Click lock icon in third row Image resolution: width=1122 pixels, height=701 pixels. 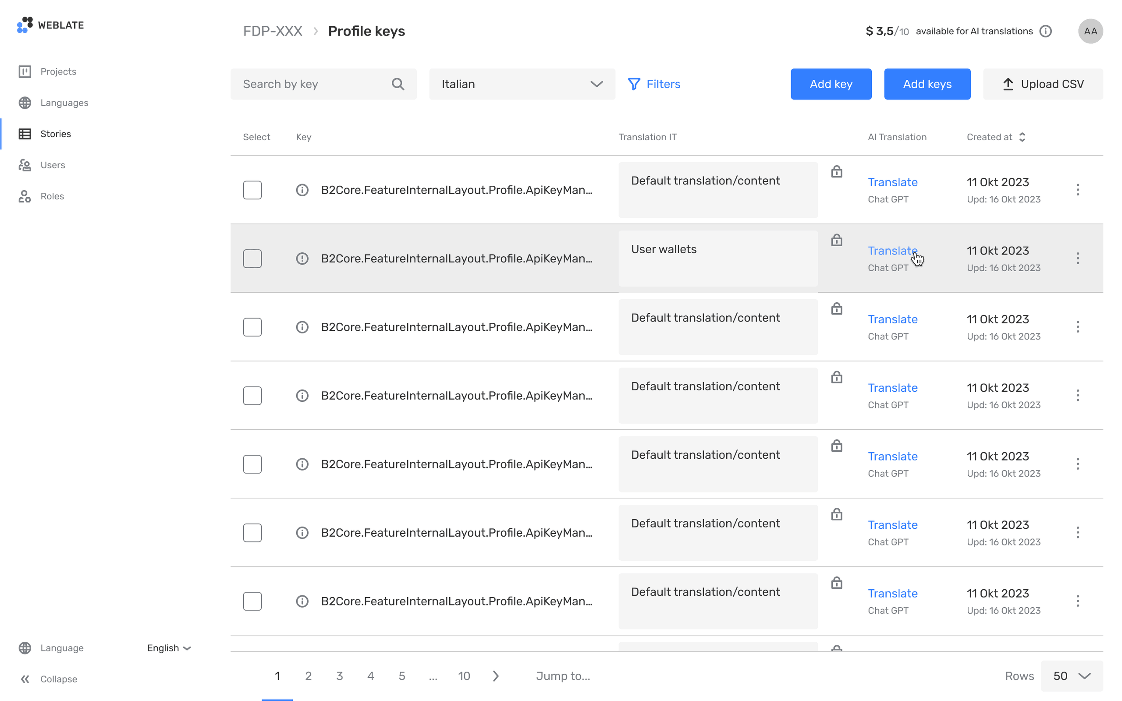pyautogui.click(x=836, y=309)
